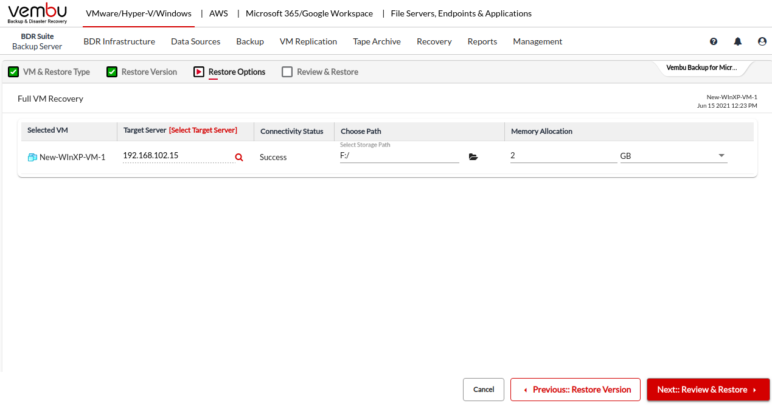Click the New-WInXP-VM-1 virtual machine icon
The width and height of the screenshot is (772, 406).
pos(32,158)
